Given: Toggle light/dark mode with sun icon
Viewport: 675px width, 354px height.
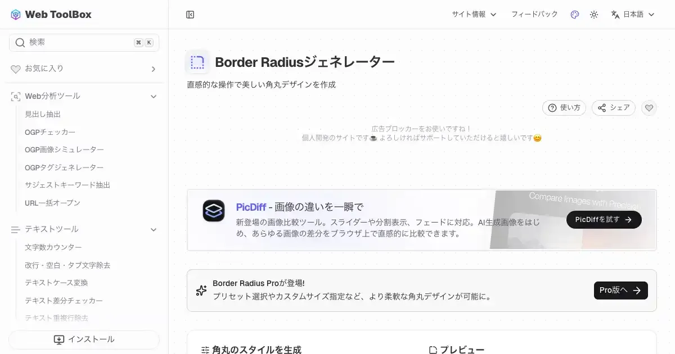Looking at the screenshot, I should (593, 15).
